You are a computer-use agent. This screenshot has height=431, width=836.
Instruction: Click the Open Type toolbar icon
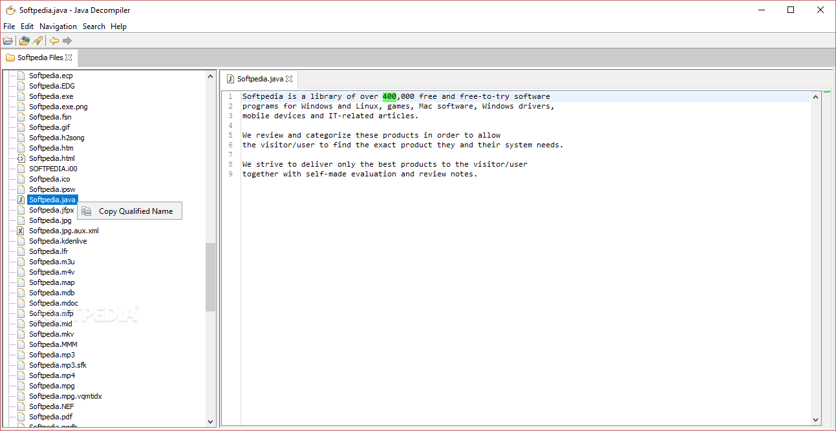(x=25, y=41)
